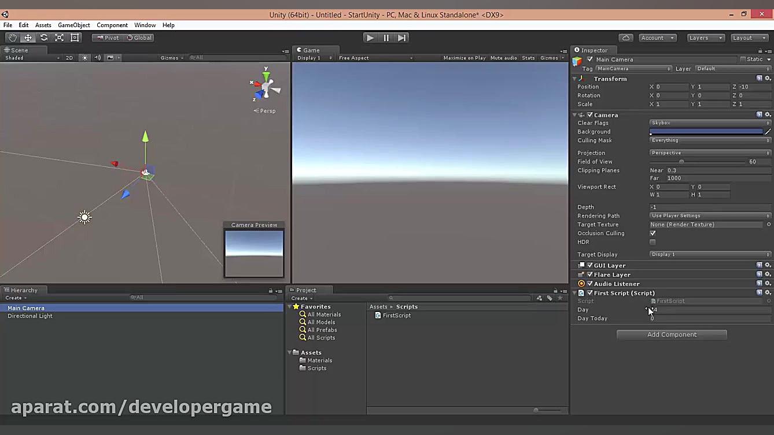Collapse the Transform component foldout

coord(575,79)
